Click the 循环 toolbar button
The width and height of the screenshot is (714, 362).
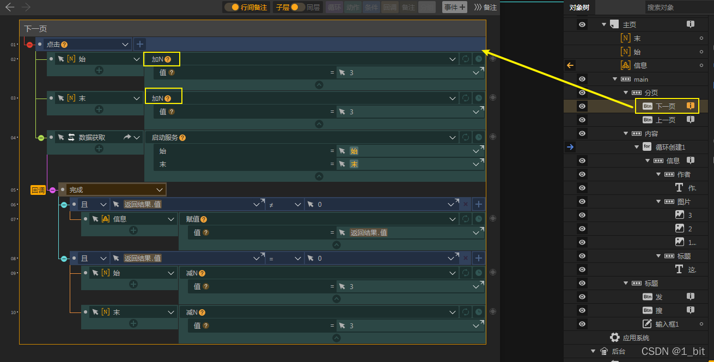click(x=334, y=7)
